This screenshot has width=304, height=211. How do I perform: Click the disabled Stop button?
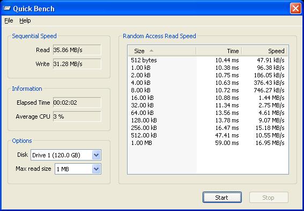269,198
